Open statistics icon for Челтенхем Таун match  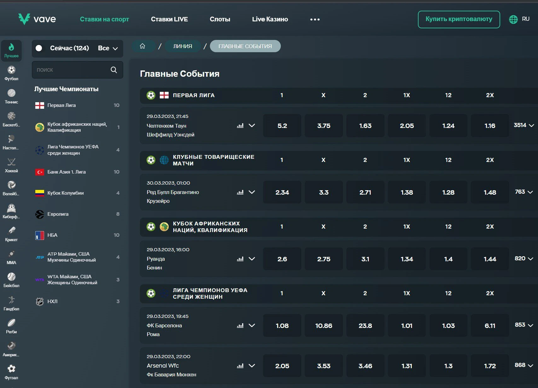click(240, 125)
